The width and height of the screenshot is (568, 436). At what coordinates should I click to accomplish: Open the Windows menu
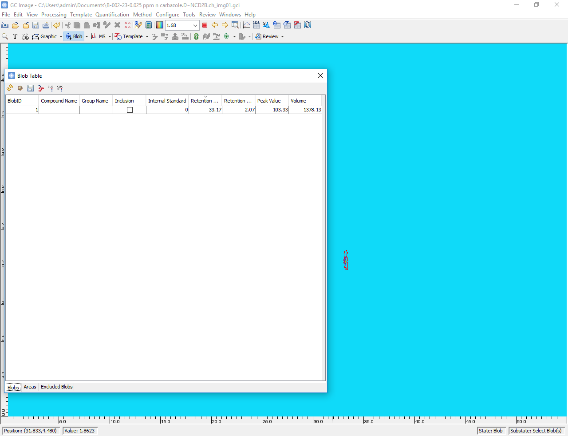(230, 15)
